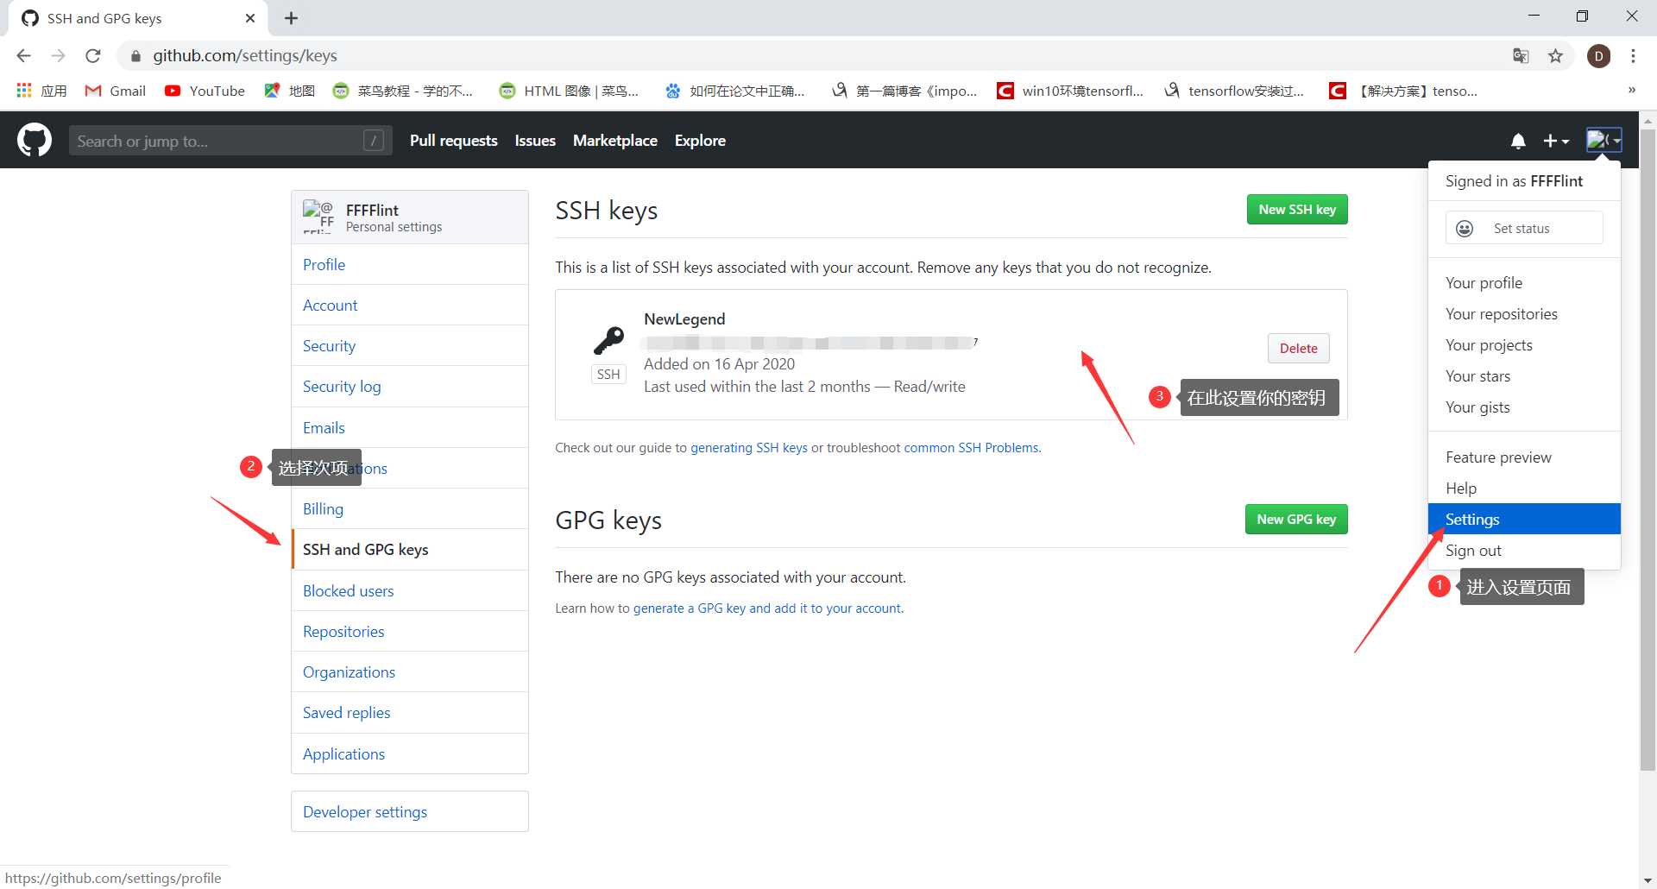Image resolution: width=1657 pixels, height=889 pixels.
Task: Click the New SSH key button
Action: pyautogui.click(x=1297, y=210)
